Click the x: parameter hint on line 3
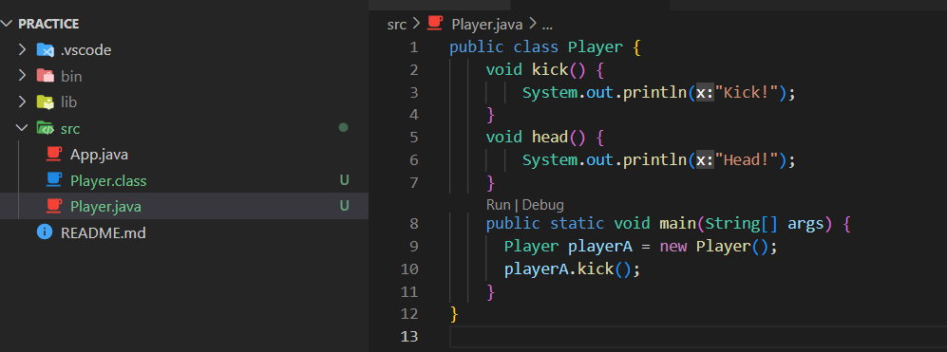Image resolution: width=947 pixels, height=352 pixels. 706,93
